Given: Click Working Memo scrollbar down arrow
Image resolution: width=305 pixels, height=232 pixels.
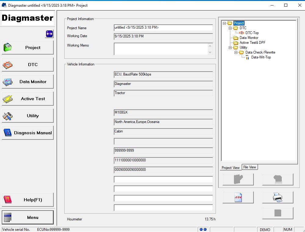Looking at the screenshot, I should (x=210, y=52).
